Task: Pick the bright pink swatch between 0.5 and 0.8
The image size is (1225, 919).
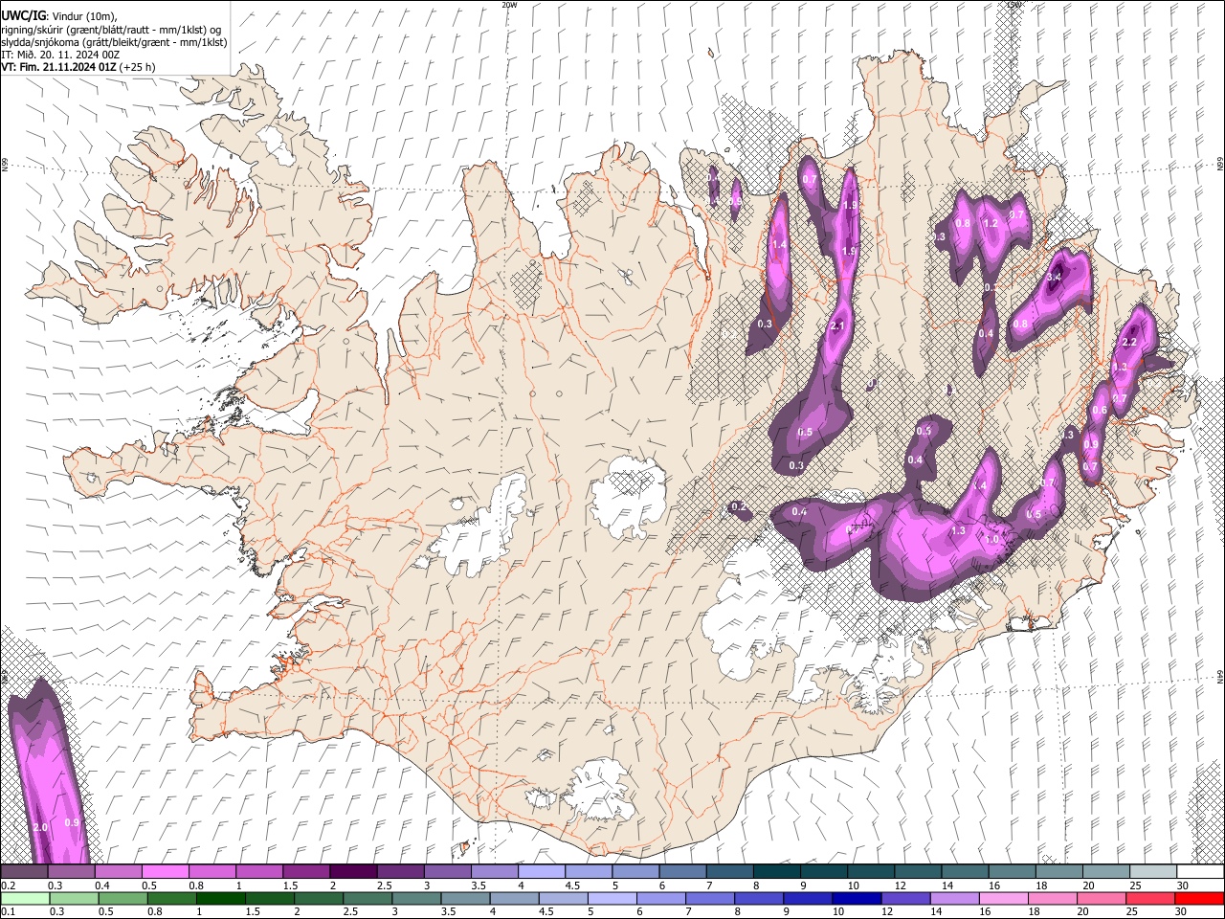Action: 165,872
